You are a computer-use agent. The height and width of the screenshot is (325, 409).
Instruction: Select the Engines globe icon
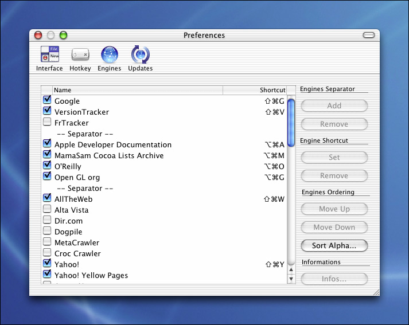pos(110,54)
